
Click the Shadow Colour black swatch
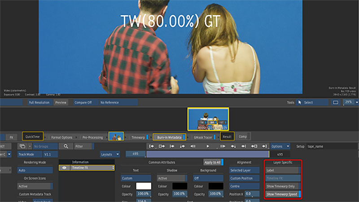point(180,186)
